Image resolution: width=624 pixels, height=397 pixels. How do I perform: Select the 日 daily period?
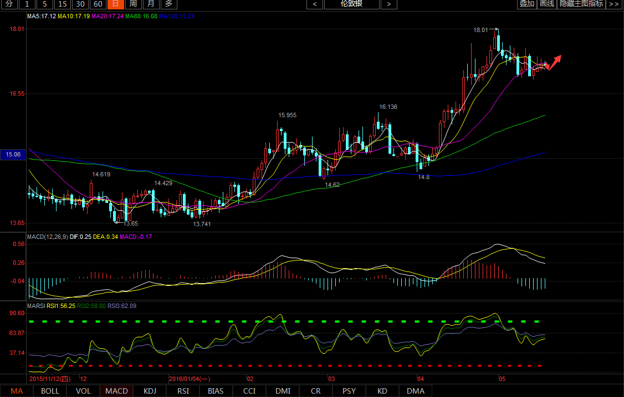(x=115, y=4)
